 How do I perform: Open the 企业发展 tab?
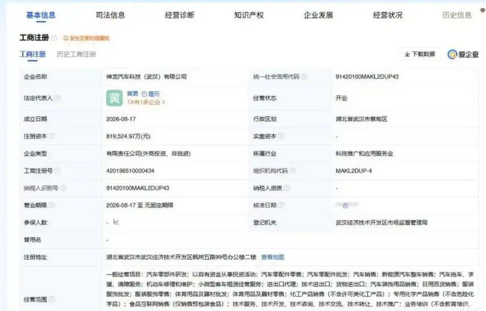click(318, 15)
